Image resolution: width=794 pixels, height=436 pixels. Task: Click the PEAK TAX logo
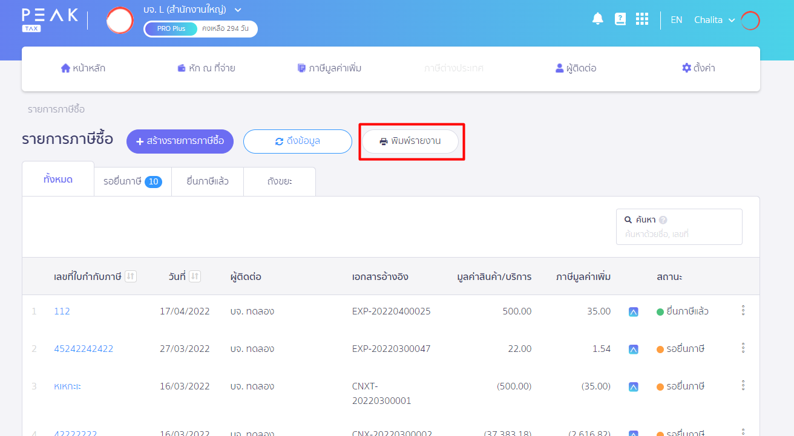(x=50, y=19)
